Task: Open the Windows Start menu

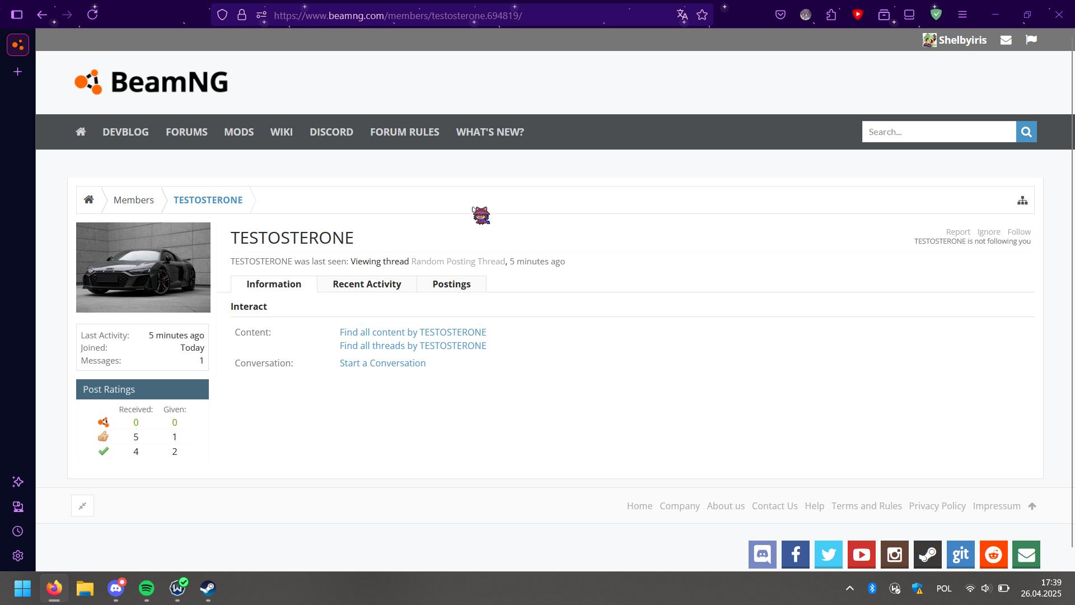Action: (22, 588)
